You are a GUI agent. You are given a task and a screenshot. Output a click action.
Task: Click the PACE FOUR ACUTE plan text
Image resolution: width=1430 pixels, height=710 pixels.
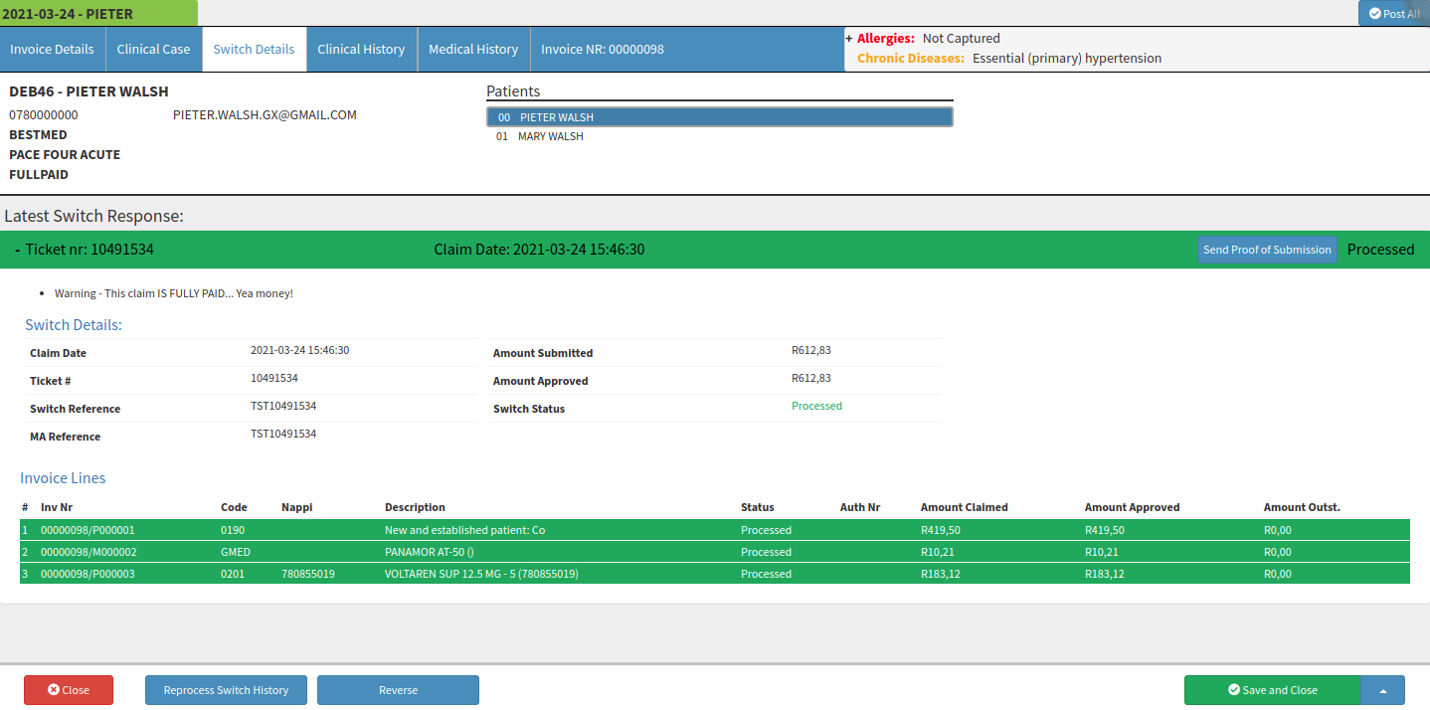[x=65, y=155]
